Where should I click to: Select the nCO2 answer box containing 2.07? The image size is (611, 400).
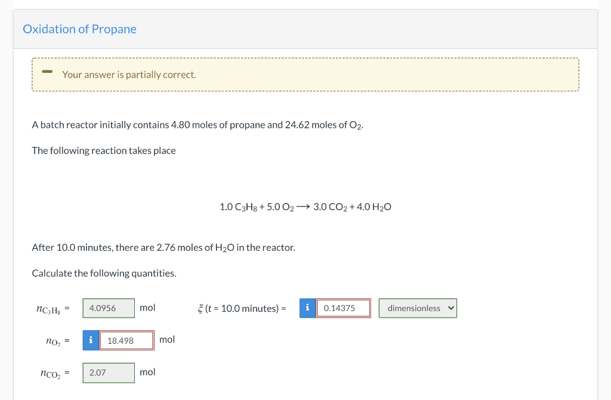(108, 373)
